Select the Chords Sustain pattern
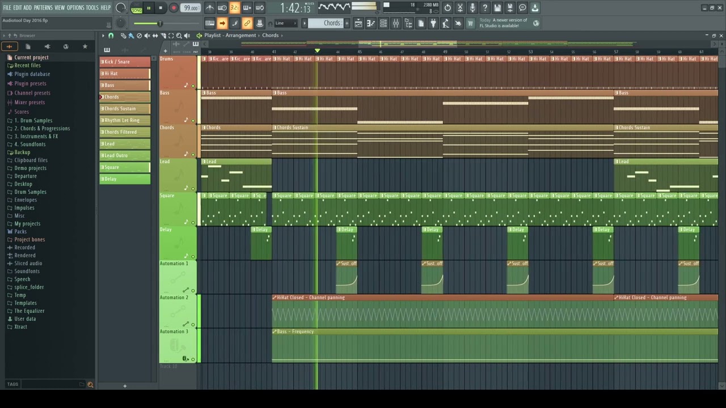The height and width of the screenshot is (408, 726). coord(125,109)
